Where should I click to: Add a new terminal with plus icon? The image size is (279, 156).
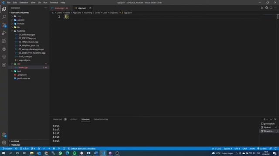pos(264,119)
